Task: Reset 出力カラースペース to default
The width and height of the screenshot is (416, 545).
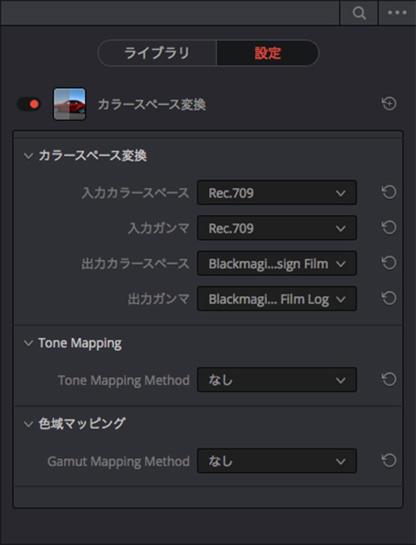Action: (389, 263)
